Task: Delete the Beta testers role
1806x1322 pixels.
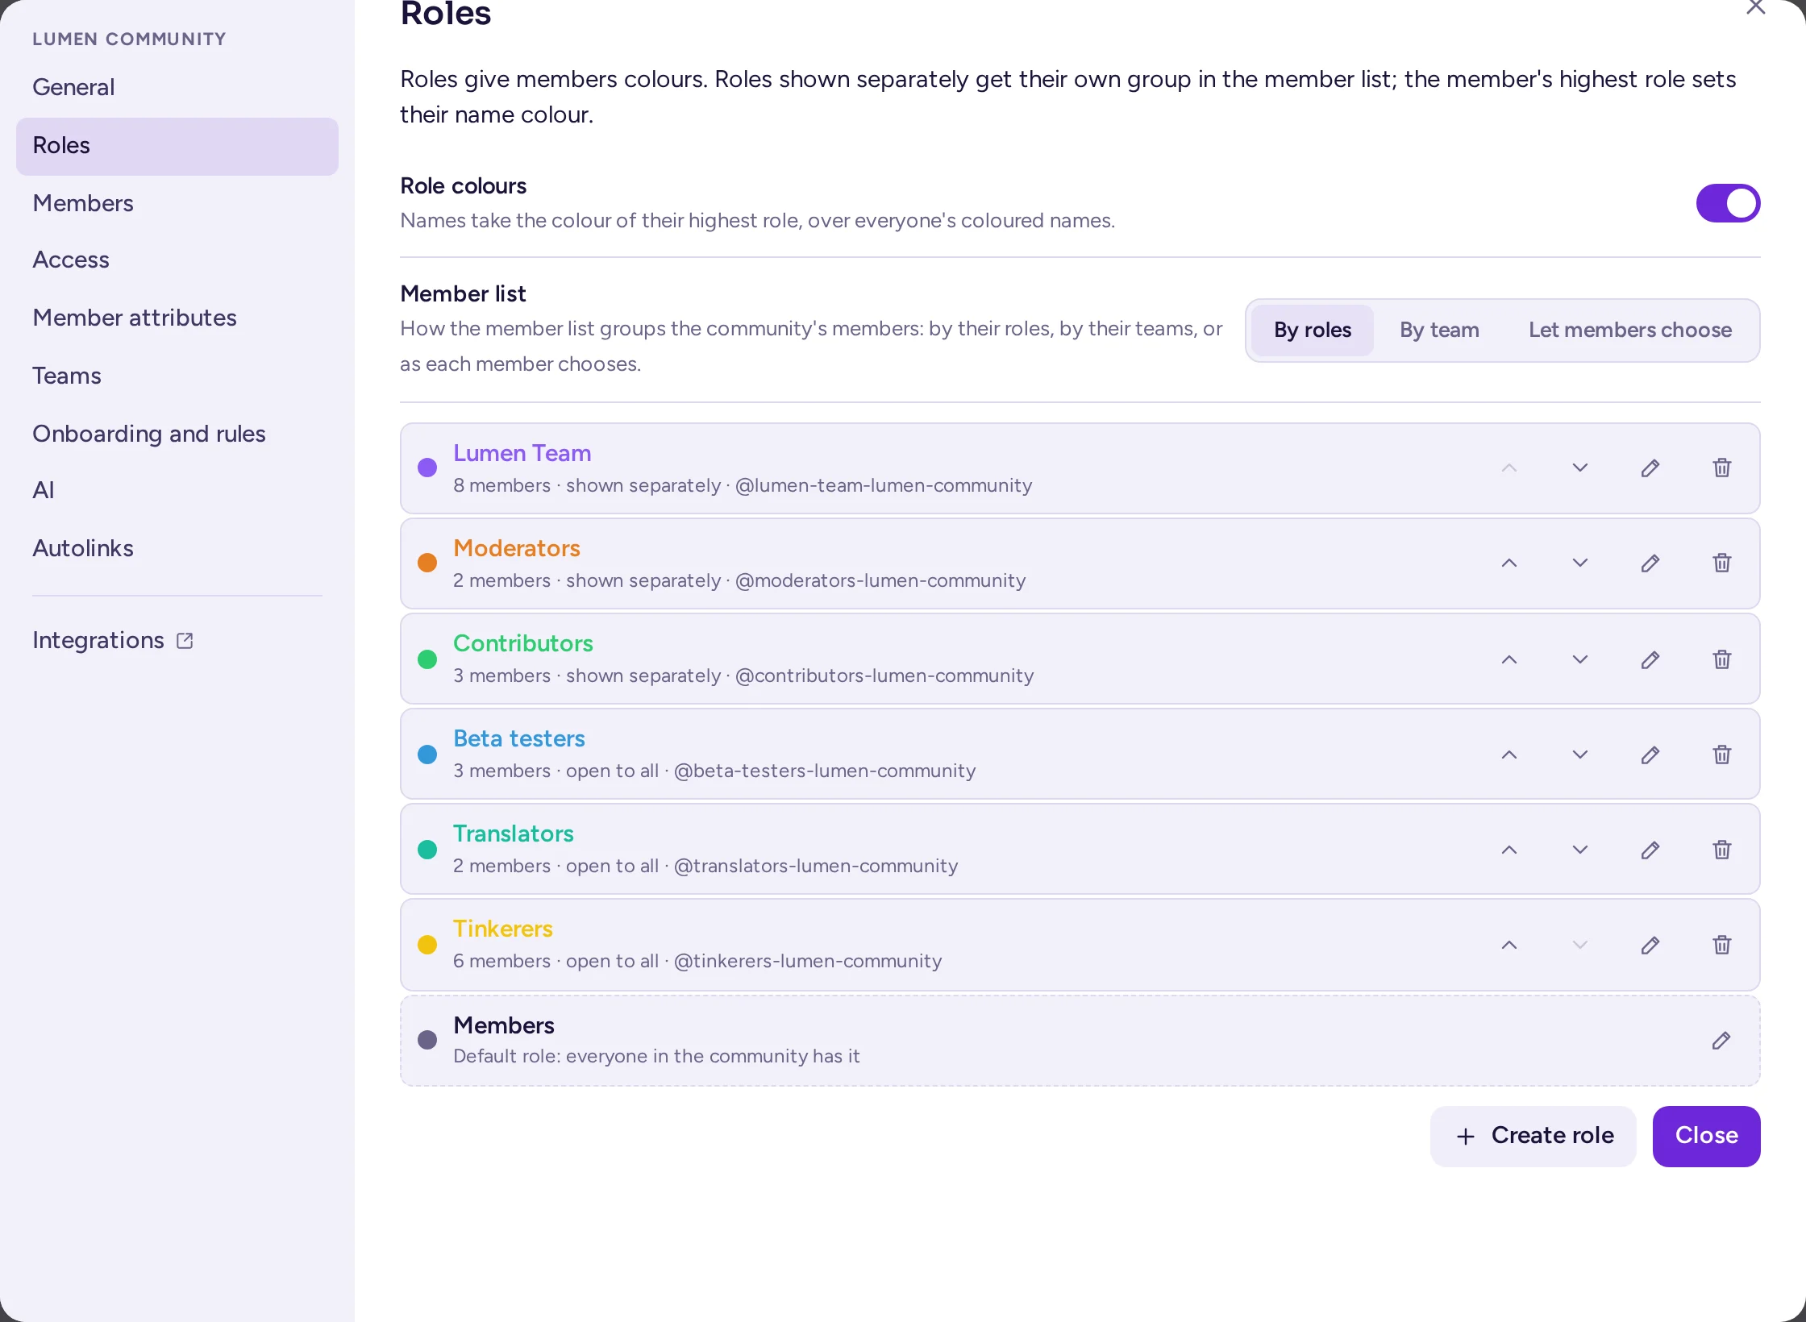Action: pyautogui.click(x=1721, y=755)
